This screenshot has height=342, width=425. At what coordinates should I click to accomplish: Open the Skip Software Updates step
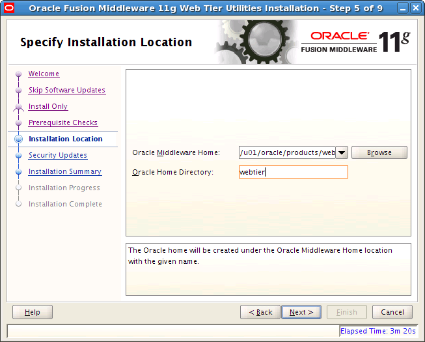[67, 90]
